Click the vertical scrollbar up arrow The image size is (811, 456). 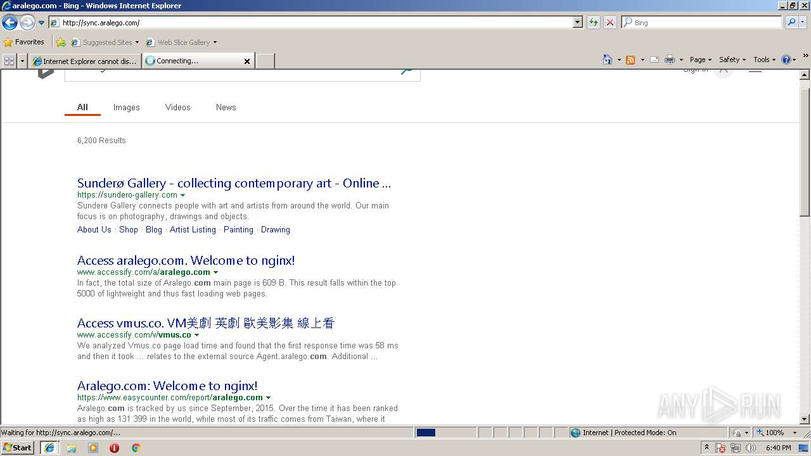805,75
